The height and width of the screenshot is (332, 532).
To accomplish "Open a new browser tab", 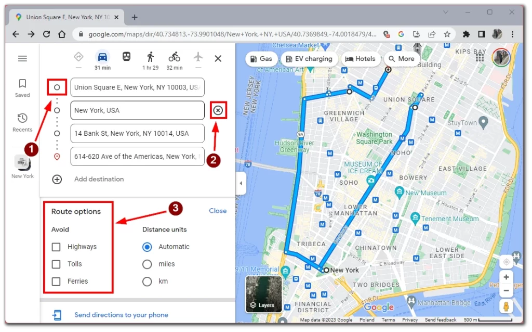I will pos(135,17).
